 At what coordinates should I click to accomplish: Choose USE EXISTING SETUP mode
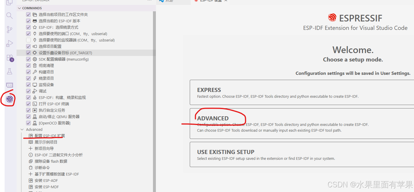pos(302,154)
